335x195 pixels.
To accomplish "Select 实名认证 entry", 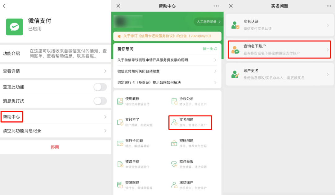I will 280,25.
